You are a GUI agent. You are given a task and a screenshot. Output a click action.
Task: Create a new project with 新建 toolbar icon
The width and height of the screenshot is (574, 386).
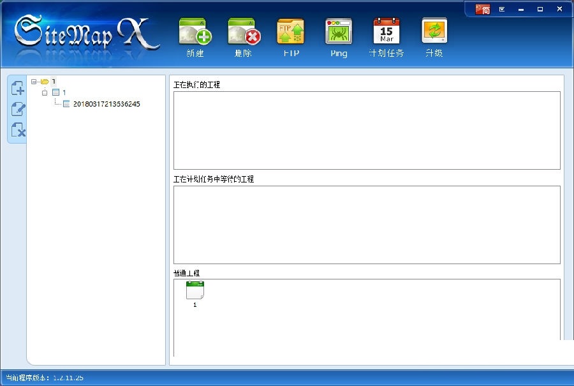pyautogui.click(x=195, y=32)
